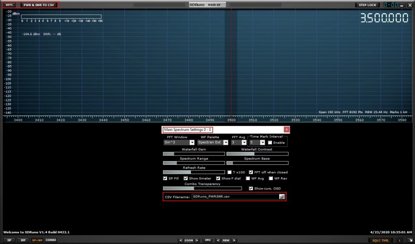Click the CSV Filename text field
415x244 pixels.
pyautogui.click(x=235, y=197)
